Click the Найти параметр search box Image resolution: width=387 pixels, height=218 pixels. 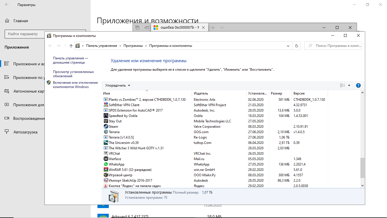coord(45,34)
